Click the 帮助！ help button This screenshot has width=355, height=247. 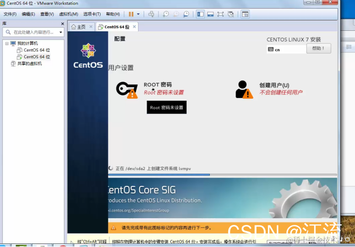pyautogui.click(x=319, y=48)
